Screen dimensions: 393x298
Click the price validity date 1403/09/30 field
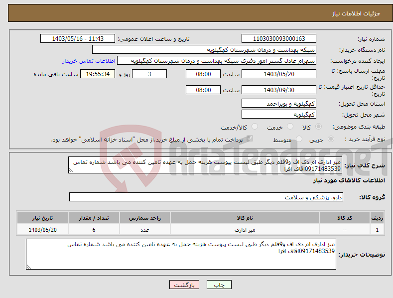[279, 90]
